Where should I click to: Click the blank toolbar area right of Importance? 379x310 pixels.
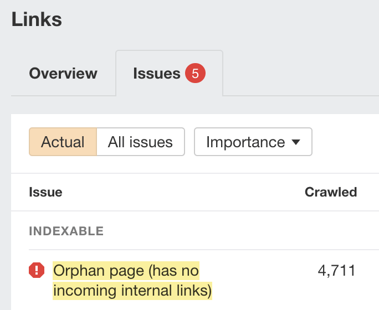345,142
